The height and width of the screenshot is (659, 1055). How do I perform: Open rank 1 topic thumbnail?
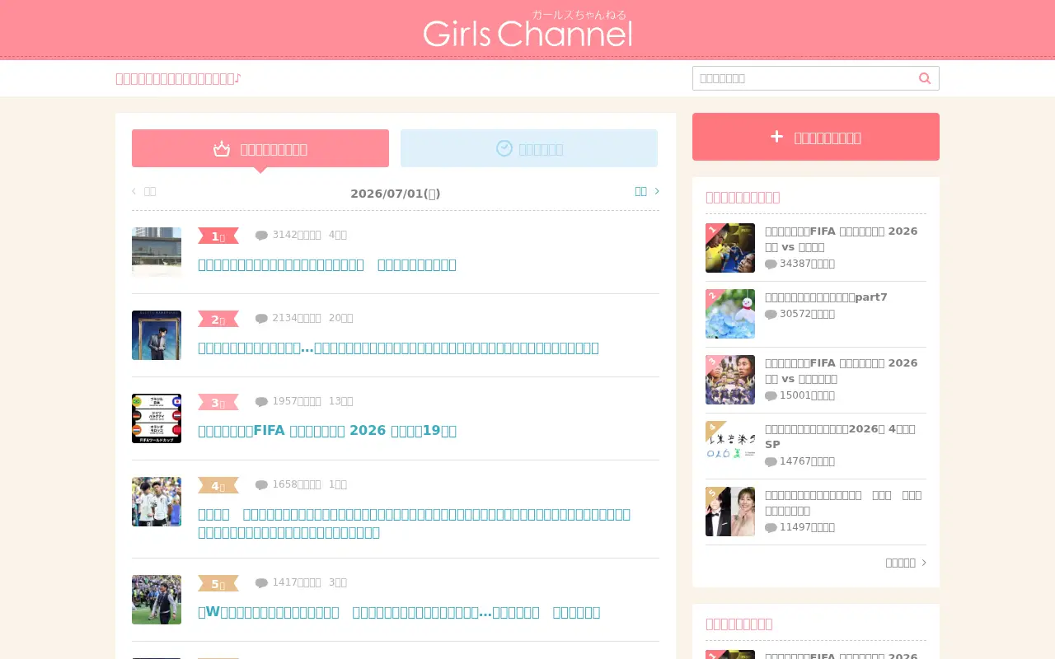tap(157, 252)
